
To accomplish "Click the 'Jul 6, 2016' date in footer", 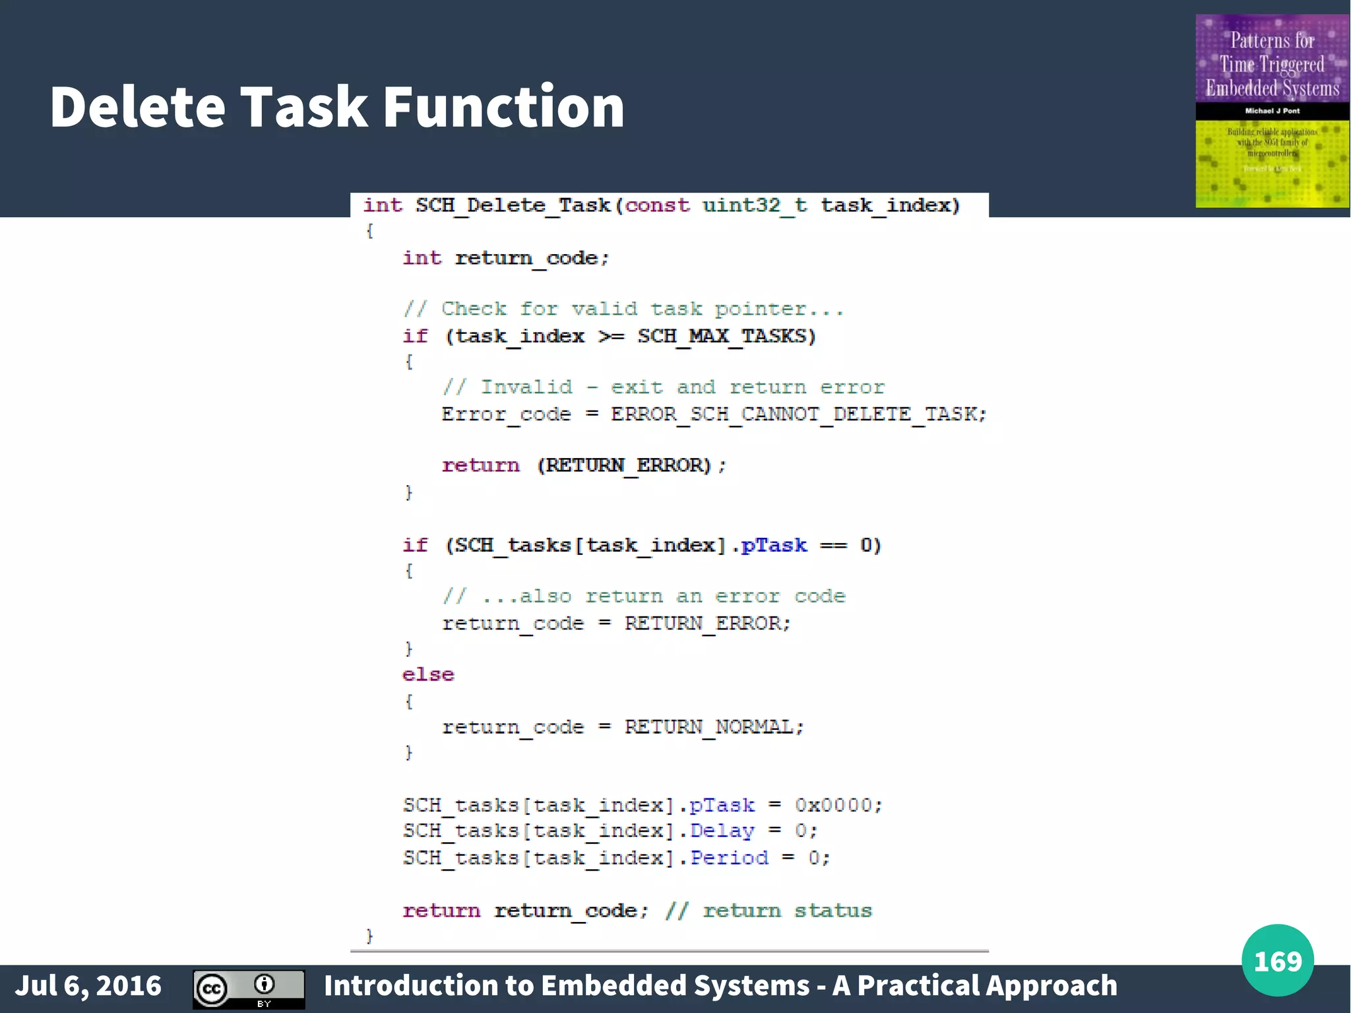I will [88, 985].
